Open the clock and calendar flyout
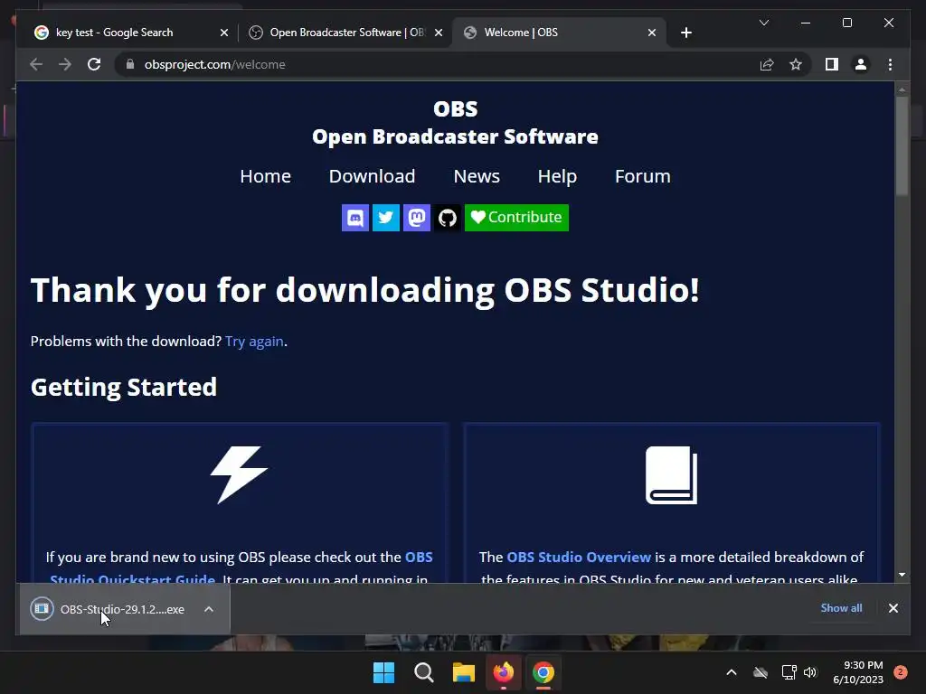926x694 pixels. click(x=858, y=672)
